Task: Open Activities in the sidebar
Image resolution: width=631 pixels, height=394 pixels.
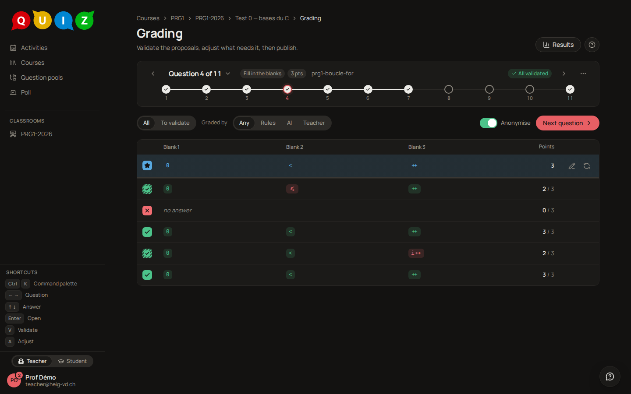Action: tap(53, 48)
